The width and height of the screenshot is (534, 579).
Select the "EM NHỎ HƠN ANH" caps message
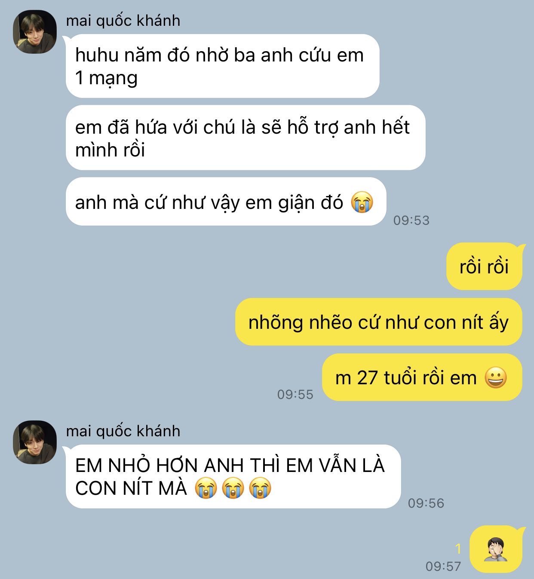click(233, 476)
